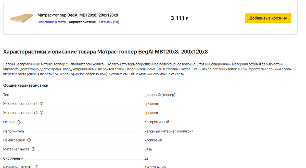Image resolution: width=306 pixels, height=168 pixels.
Task: Open the help tooltip for Наматрасник
Action: 29,140
